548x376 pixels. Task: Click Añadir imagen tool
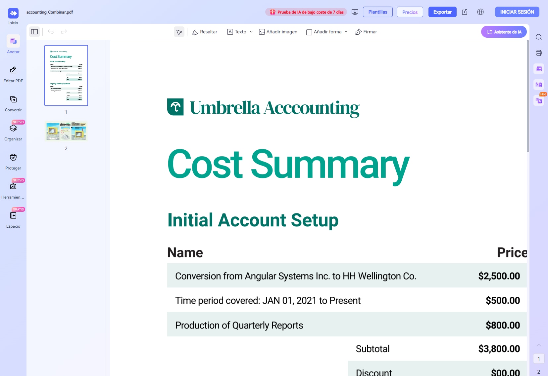[x=278, y=32]
